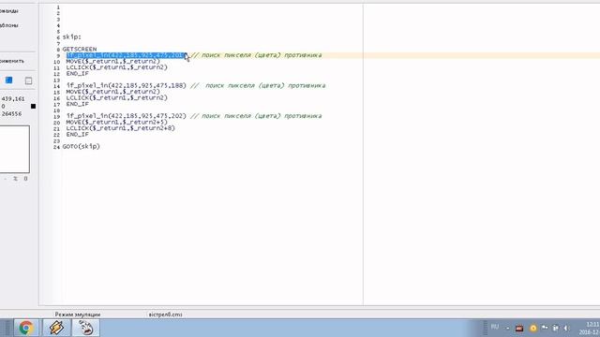Image resolution: width=600 pixels, height=337 pixels.
Task: Click the RU language indicator
Action: click(x=495, y=327)
